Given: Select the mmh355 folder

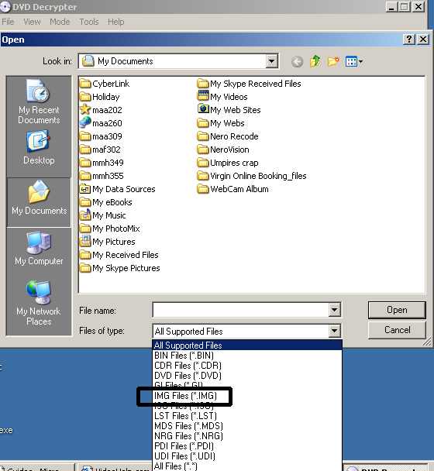Looking at the screenshot, I should 102,176.
